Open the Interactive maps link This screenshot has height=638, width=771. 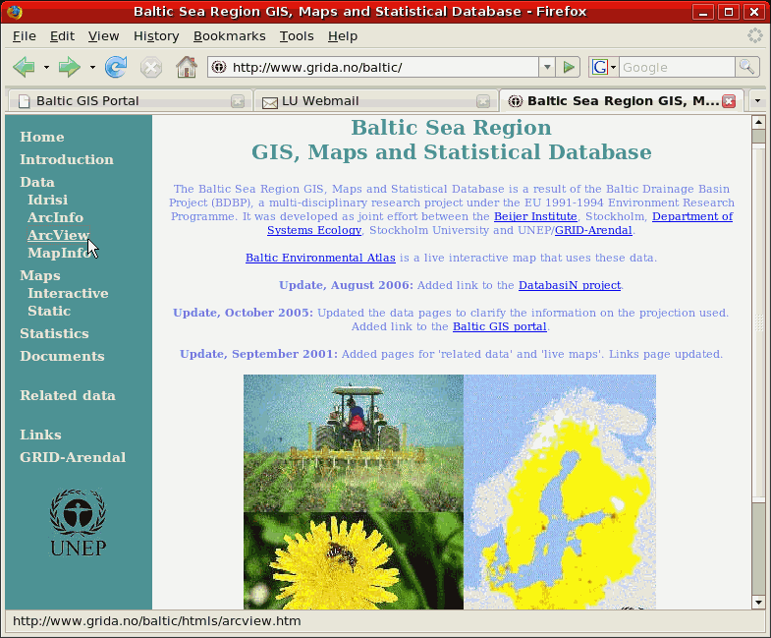pos(68,293)
